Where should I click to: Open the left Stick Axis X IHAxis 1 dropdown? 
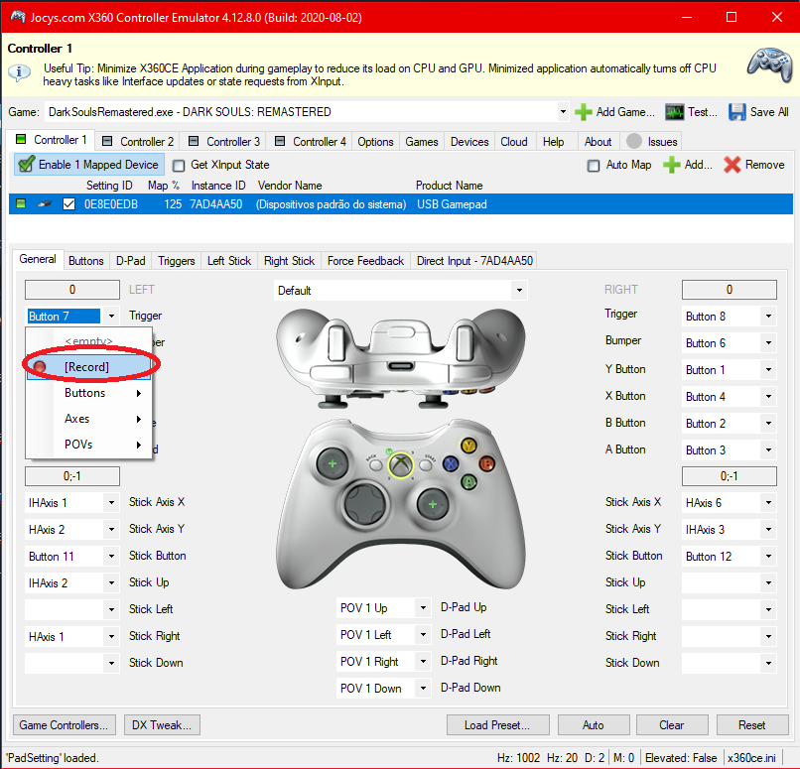point(111,503)
